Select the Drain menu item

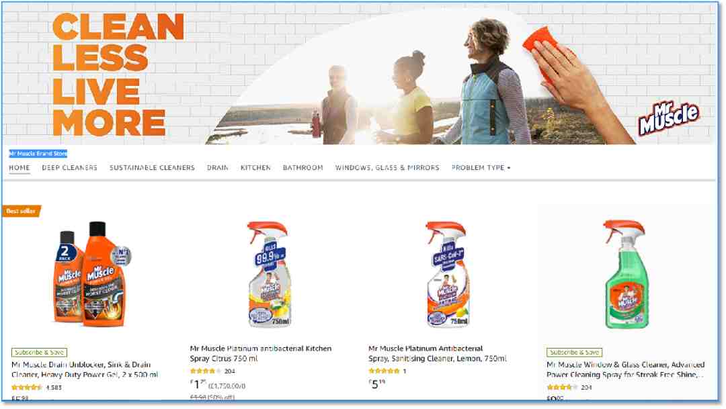(x=218, y=167)
